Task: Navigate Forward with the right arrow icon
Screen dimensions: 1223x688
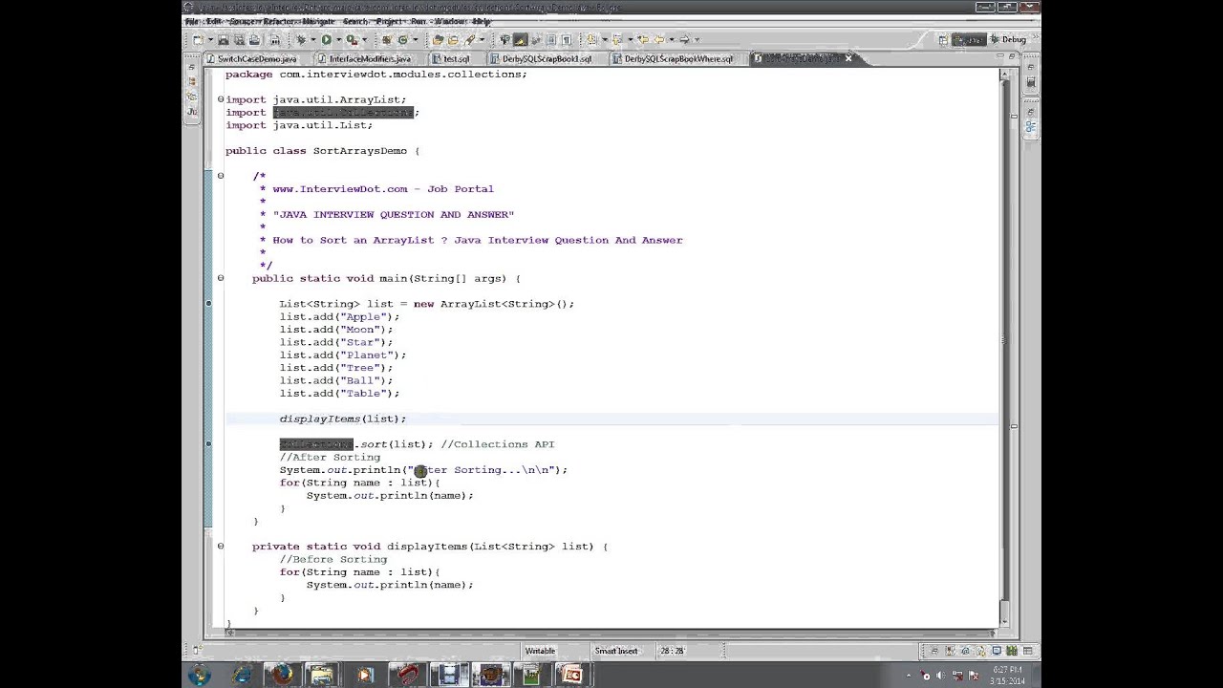Action: [x=684, y=39]
